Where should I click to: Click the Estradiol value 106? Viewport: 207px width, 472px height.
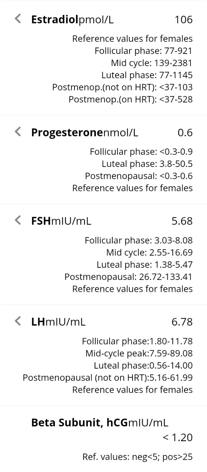[x=183, y=20]
